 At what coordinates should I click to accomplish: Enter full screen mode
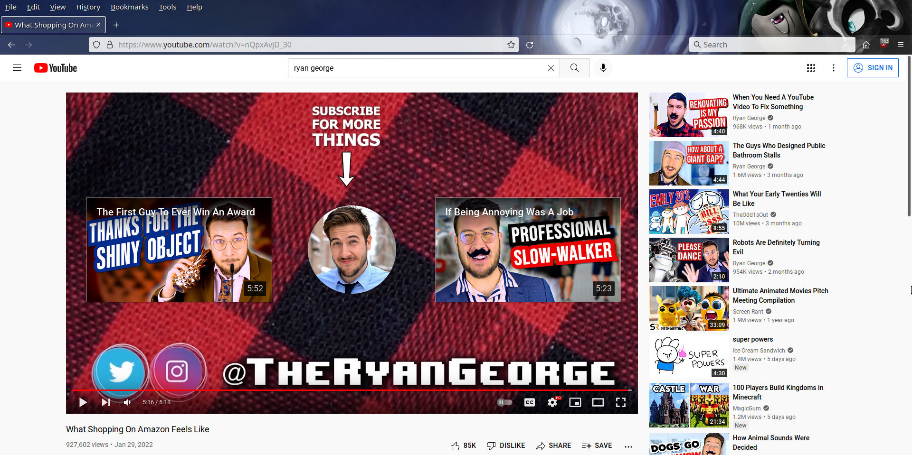621,402
